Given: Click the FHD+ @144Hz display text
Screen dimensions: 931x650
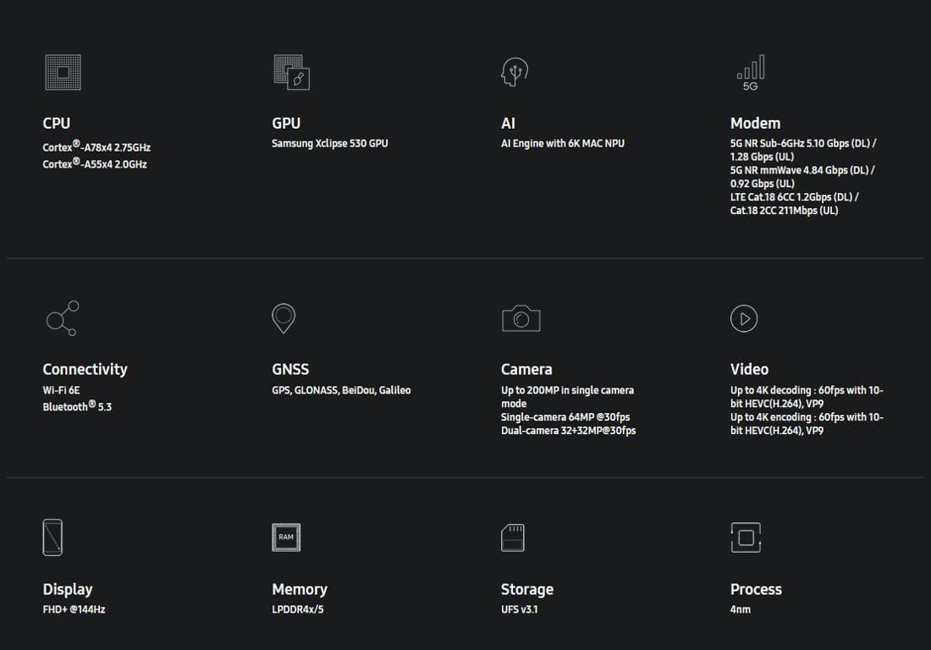Looking at the screenshot, I should pos(74,609).
